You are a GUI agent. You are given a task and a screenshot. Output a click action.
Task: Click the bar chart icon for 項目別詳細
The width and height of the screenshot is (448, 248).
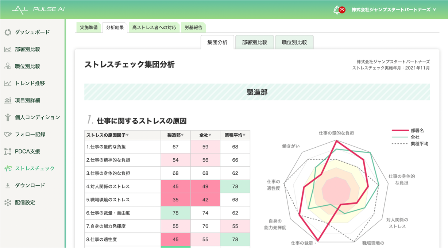[8, 100]
